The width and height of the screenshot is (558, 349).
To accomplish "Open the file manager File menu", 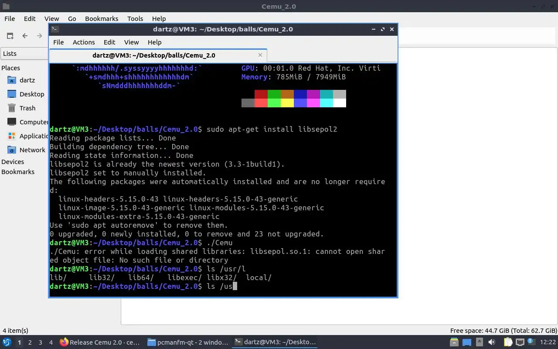I will pyautogui.click(x=10, y=18).
